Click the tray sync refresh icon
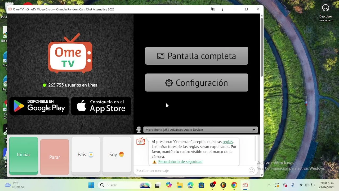 pyautogui.click(x=277, y=185)
